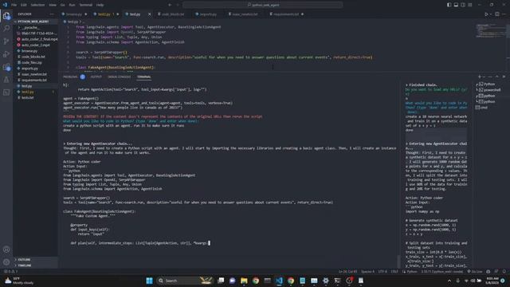This screenshot has height=287, width=510.
Task: Toggle the bottom panel visibility
Action: point(456,5)
